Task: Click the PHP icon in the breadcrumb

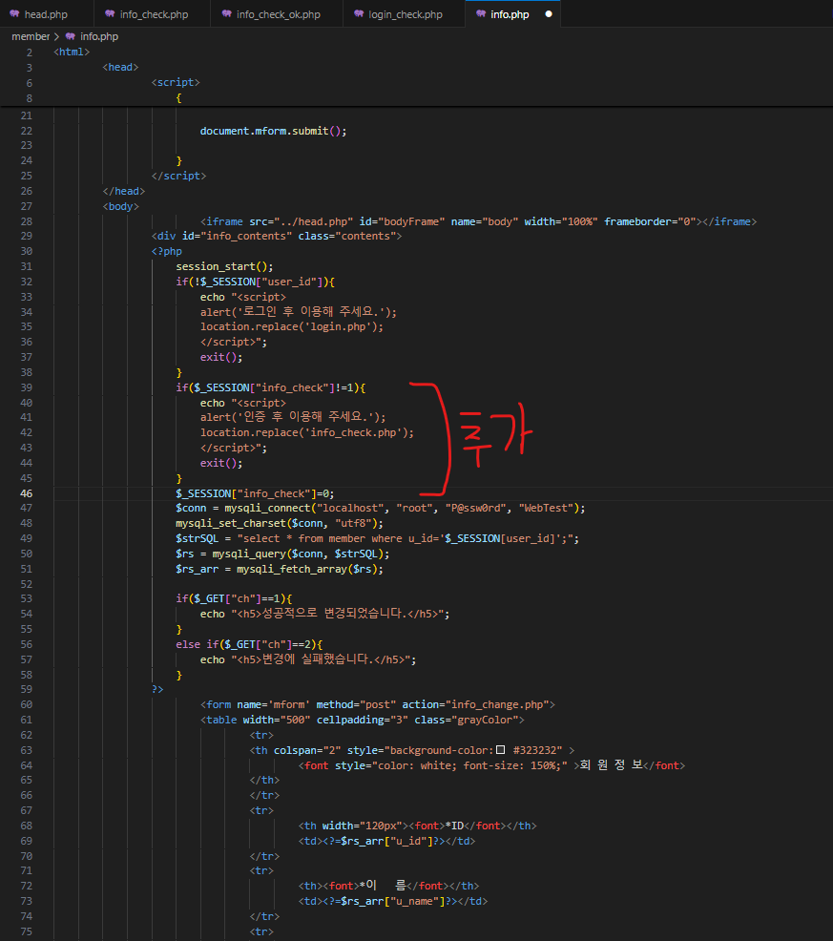Action: tap(71, 36)
